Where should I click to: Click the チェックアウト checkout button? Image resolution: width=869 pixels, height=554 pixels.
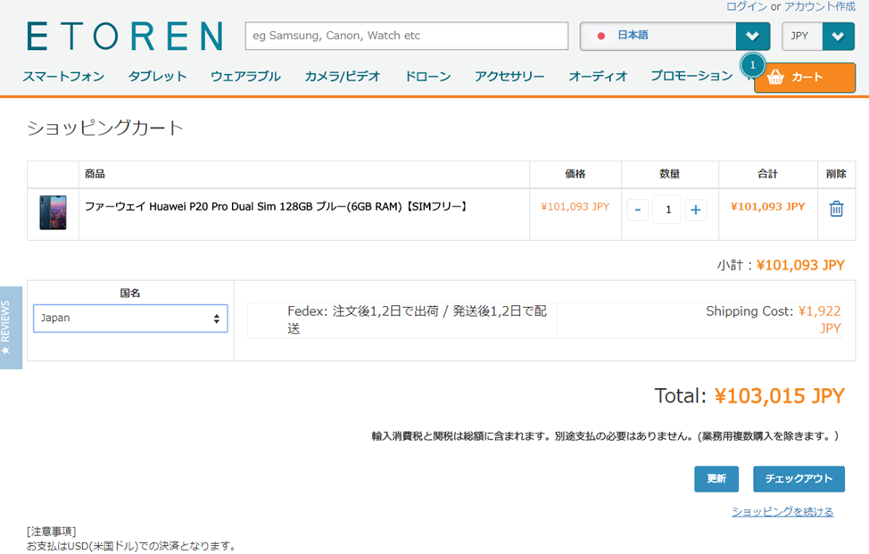pyautogui.click(x=799, y=479)
